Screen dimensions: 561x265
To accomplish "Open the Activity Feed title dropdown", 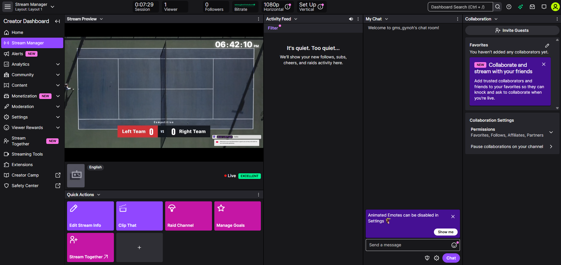I will pyautogui.click(x=296, y=19).
